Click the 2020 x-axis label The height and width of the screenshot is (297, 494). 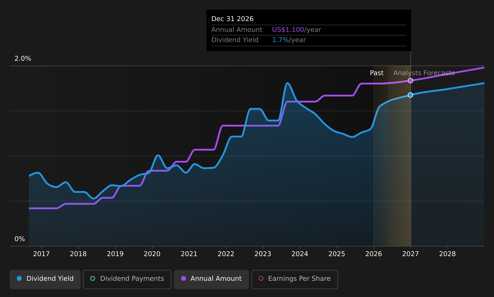pos(152,254)
